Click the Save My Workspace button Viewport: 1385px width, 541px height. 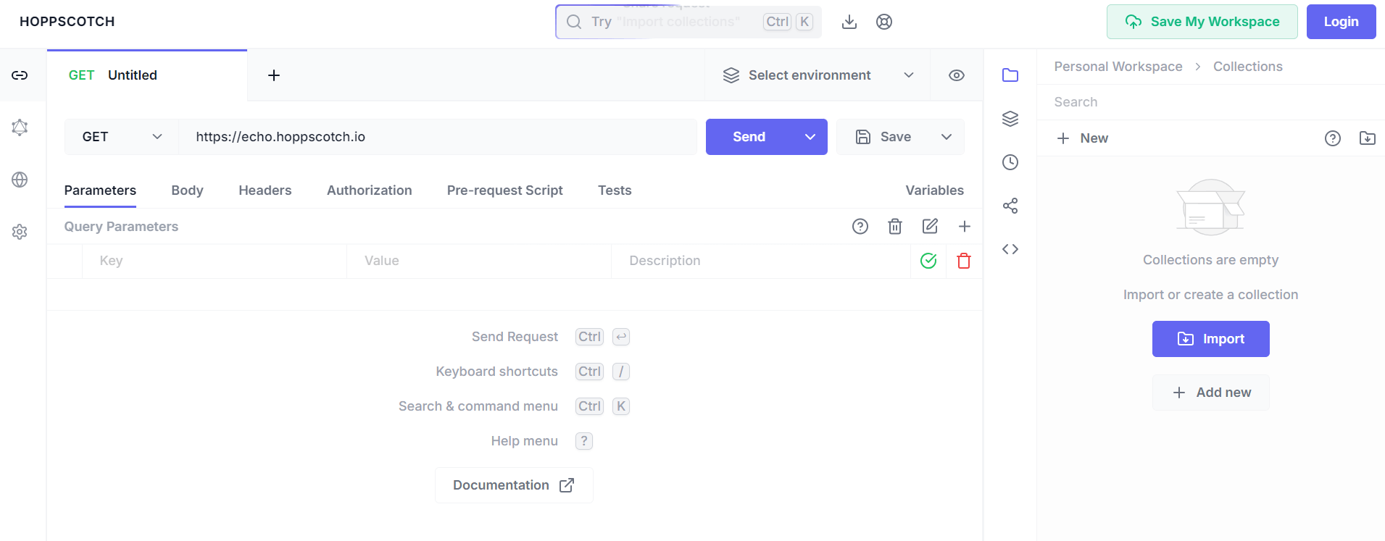(1202, 22)
